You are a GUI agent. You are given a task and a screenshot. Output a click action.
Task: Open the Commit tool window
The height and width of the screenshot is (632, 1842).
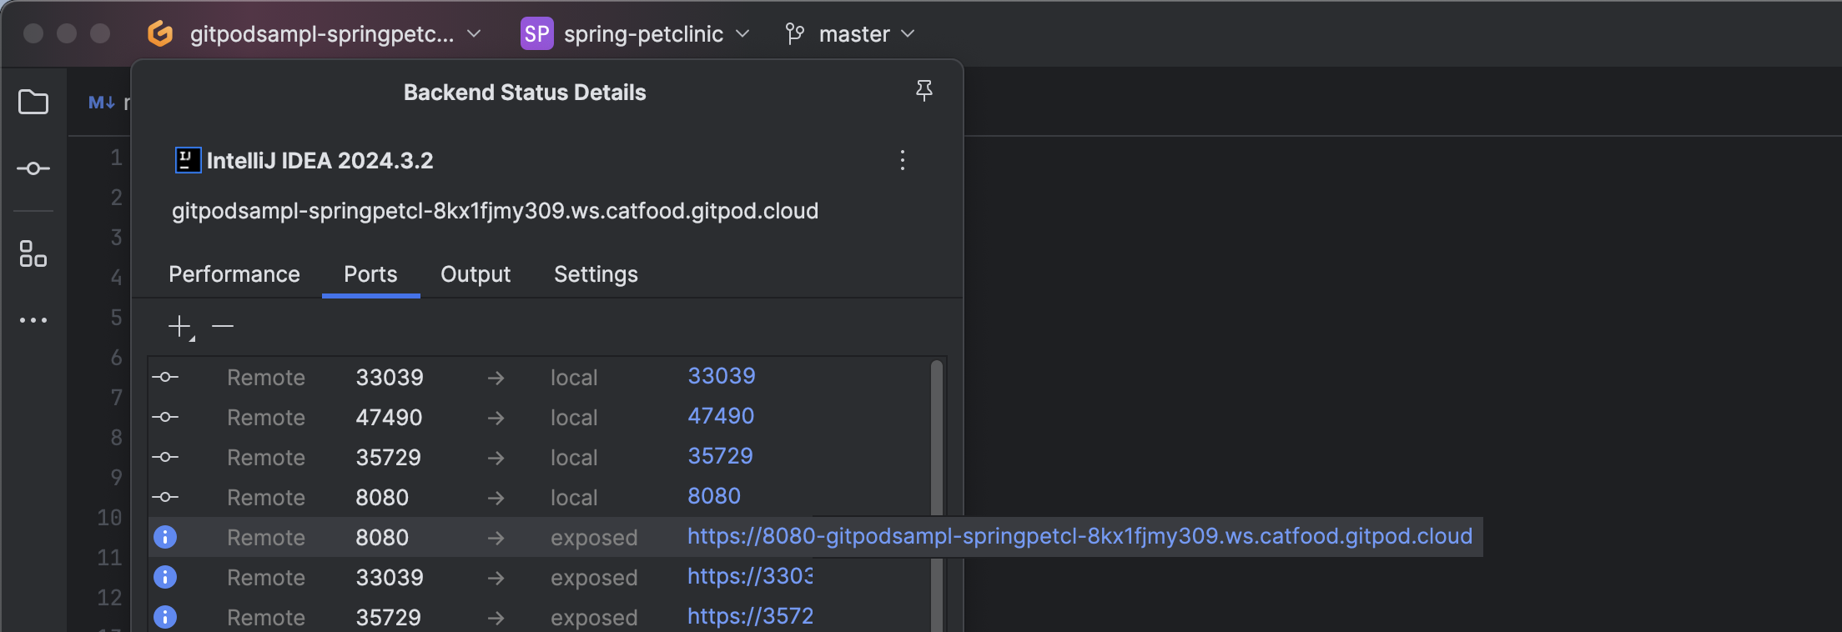[x=33, y=169]
